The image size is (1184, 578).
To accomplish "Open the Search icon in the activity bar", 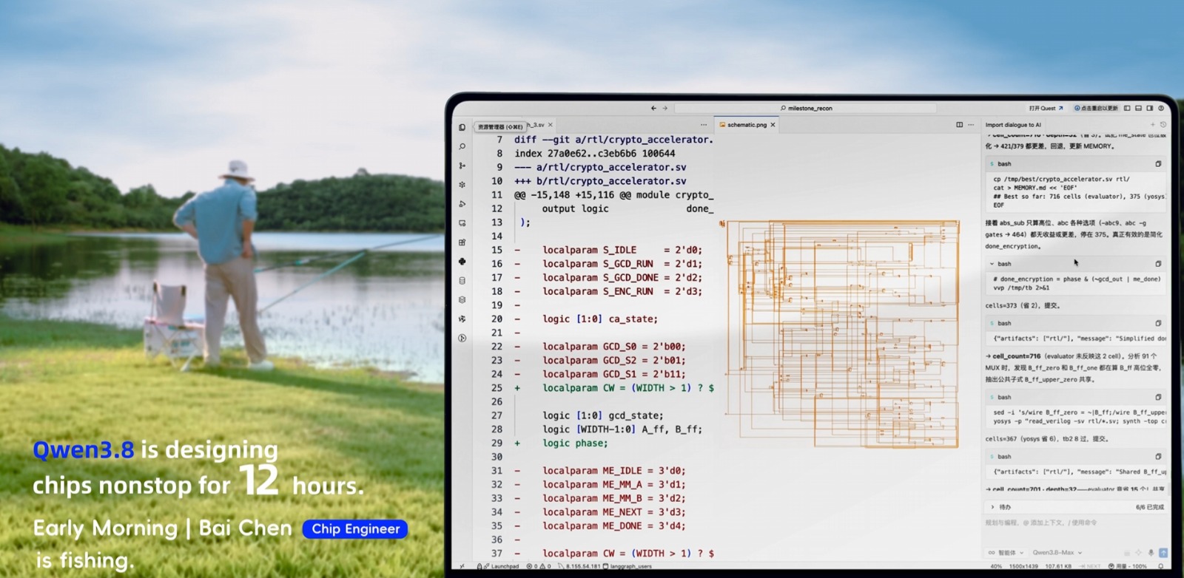I will 462,146.
